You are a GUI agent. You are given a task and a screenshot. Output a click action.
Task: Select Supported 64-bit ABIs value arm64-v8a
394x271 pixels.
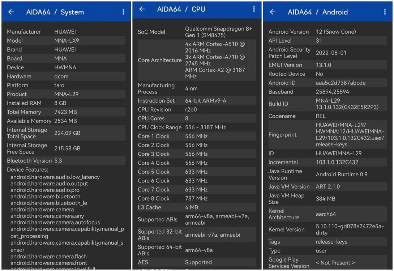pyautogui.click(x=199, y=250)
